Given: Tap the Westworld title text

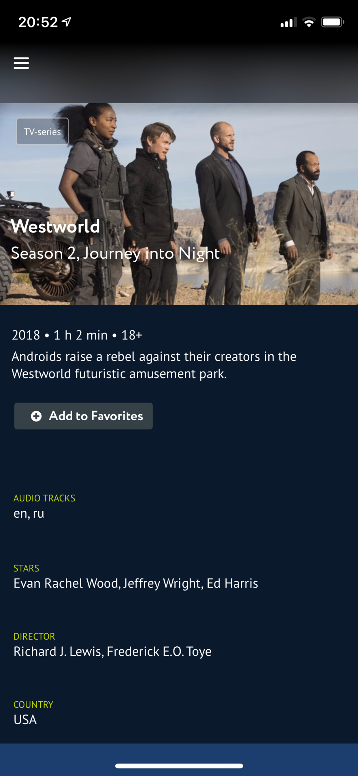Looking at the screenshot, I should tap(55, 226).
